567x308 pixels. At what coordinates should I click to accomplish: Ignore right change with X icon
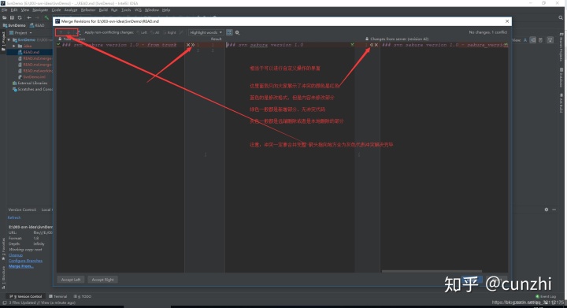point(376,45)
